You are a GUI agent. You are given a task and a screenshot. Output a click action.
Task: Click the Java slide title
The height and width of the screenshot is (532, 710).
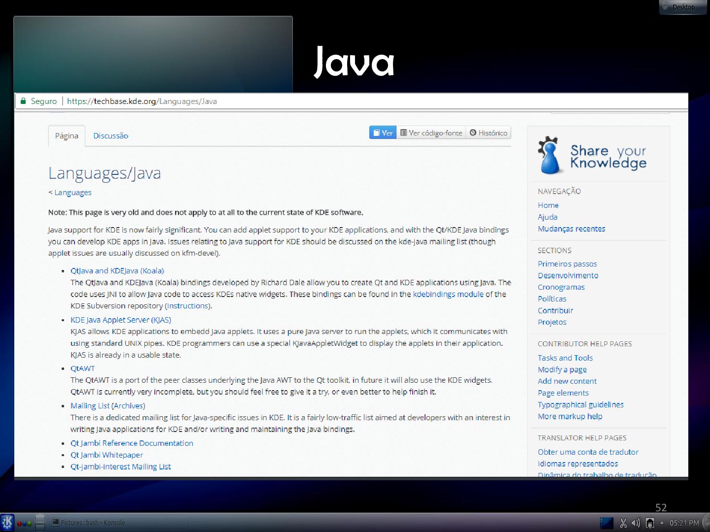355,62
